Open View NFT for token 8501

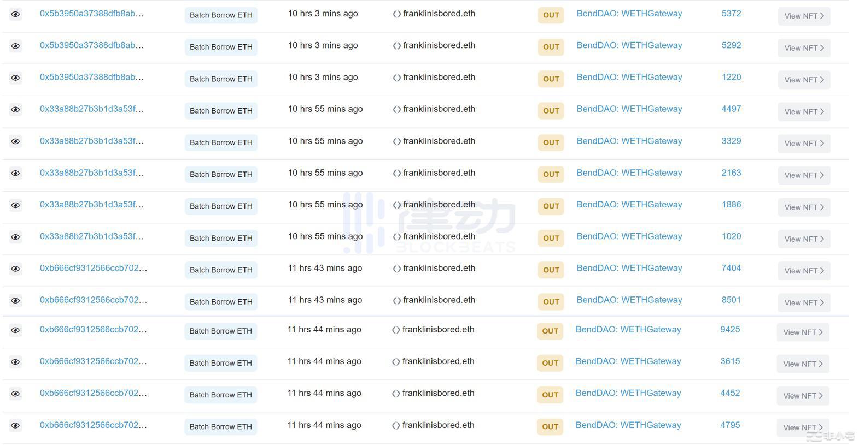[x=804, y=302]
